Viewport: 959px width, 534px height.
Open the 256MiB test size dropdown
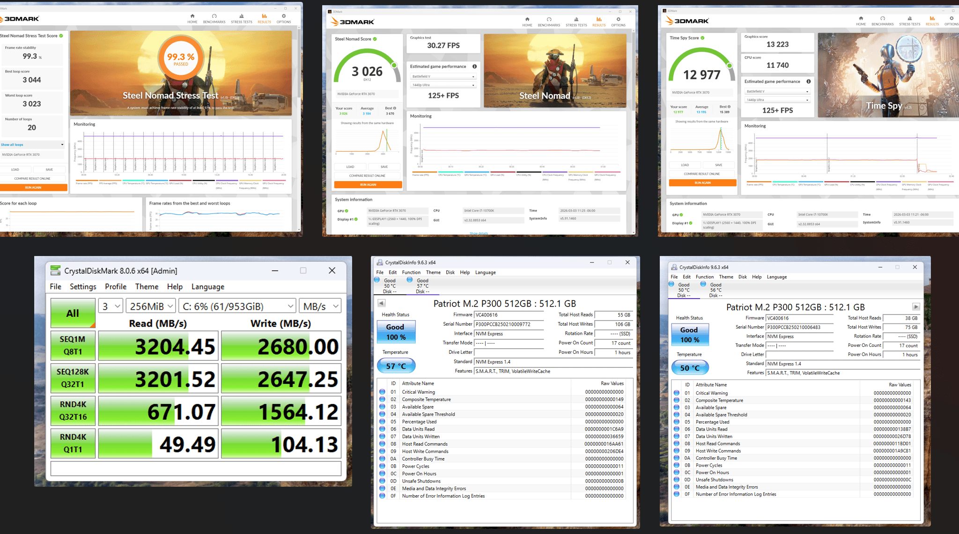pos(151,307)
